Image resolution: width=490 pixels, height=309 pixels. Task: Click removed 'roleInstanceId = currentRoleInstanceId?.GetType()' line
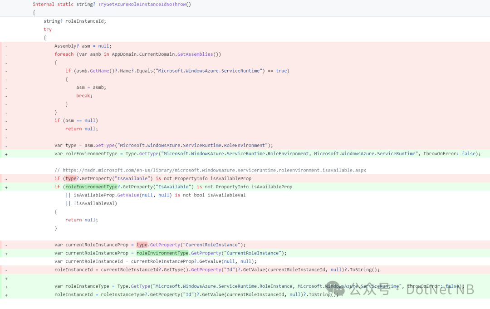pyautogui.click(x=217, y=270)
